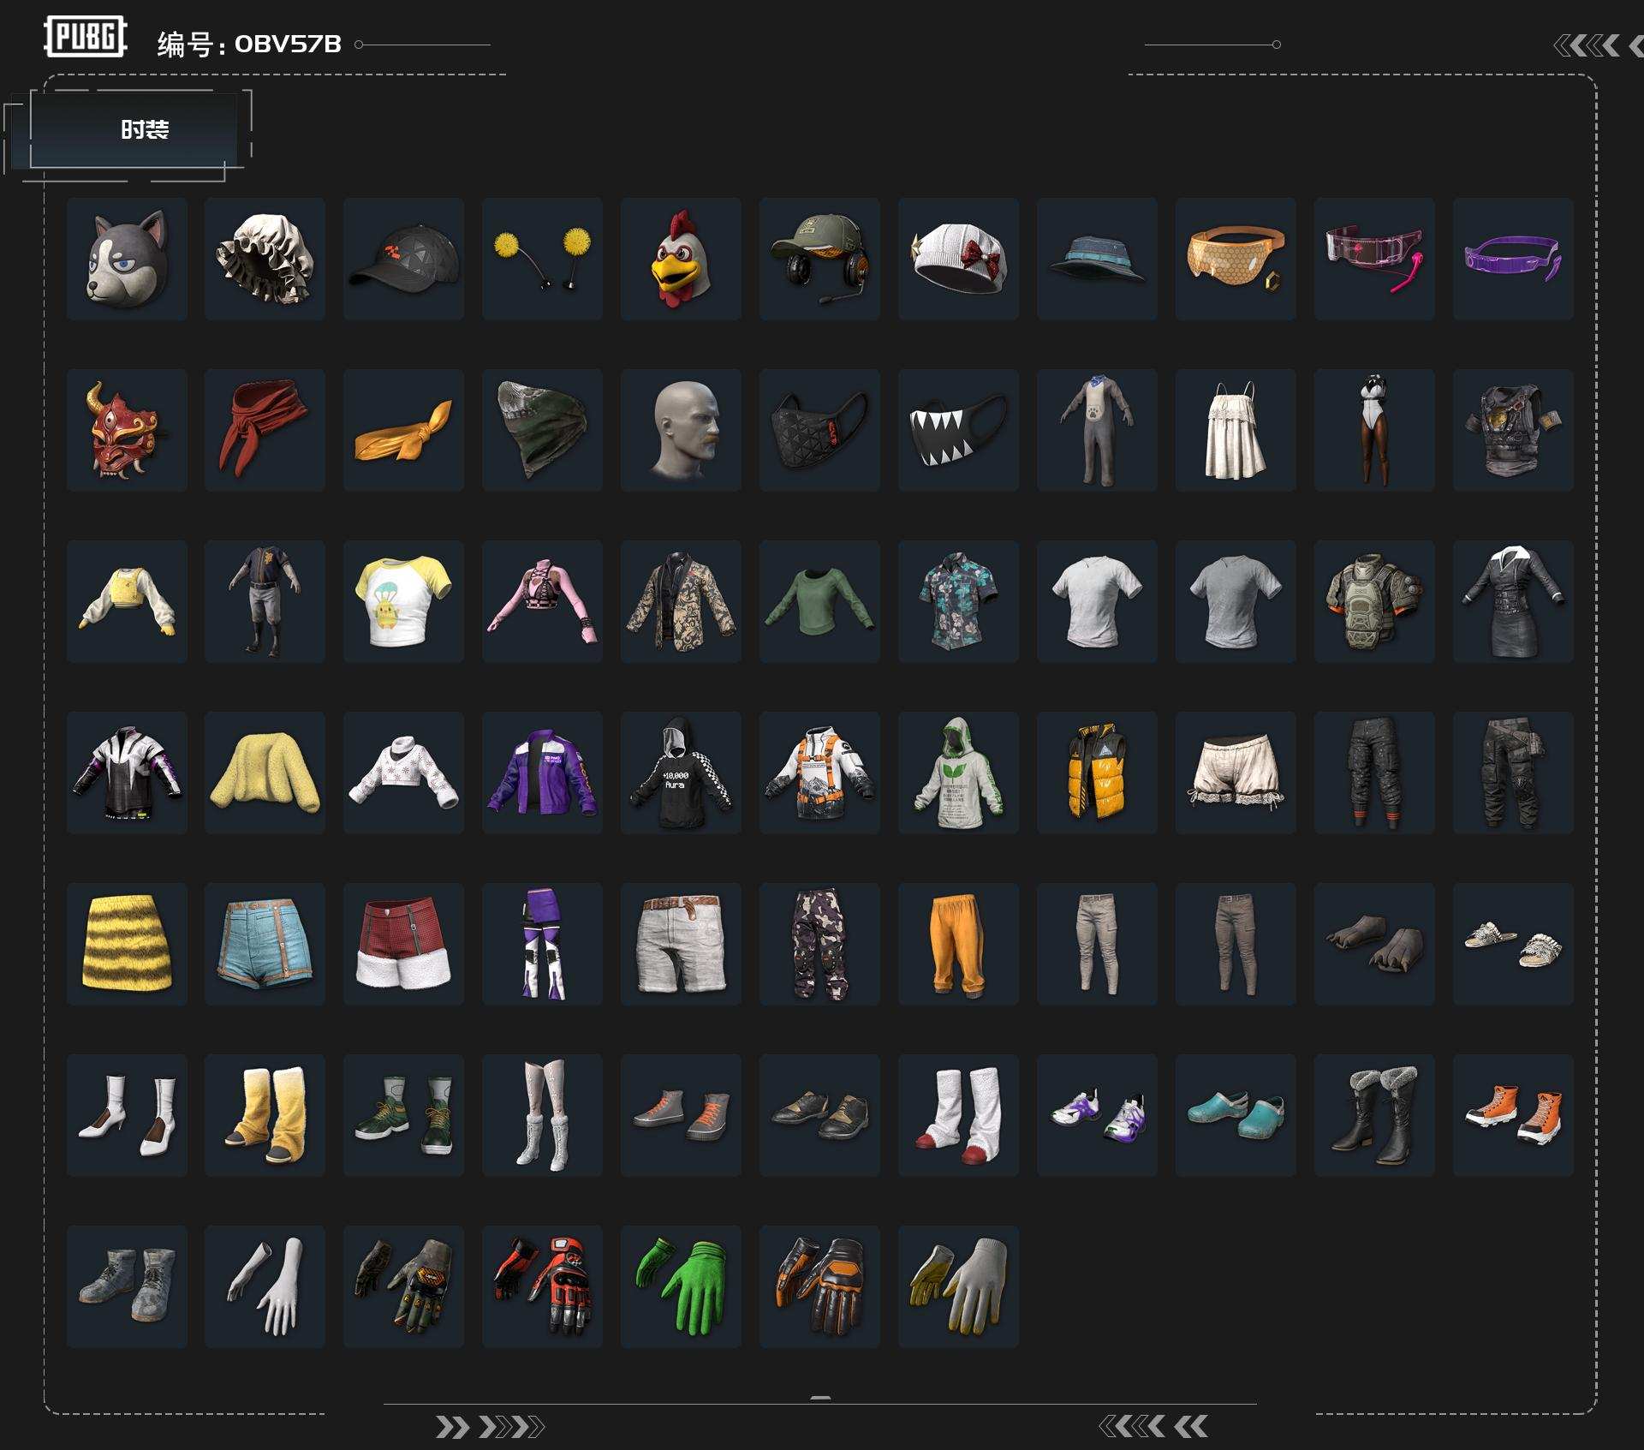Select the white camisole dress
1644x1450 pixels.
(1236, 430)
